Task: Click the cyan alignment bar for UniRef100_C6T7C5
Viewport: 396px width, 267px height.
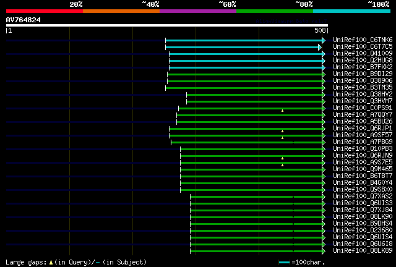Action: pyautogui.click(x=242, y=47)
